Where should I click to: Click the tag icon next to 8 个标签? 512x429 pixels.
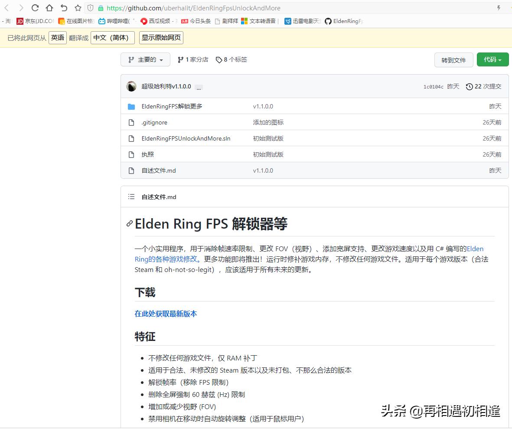tap(218, 60)
